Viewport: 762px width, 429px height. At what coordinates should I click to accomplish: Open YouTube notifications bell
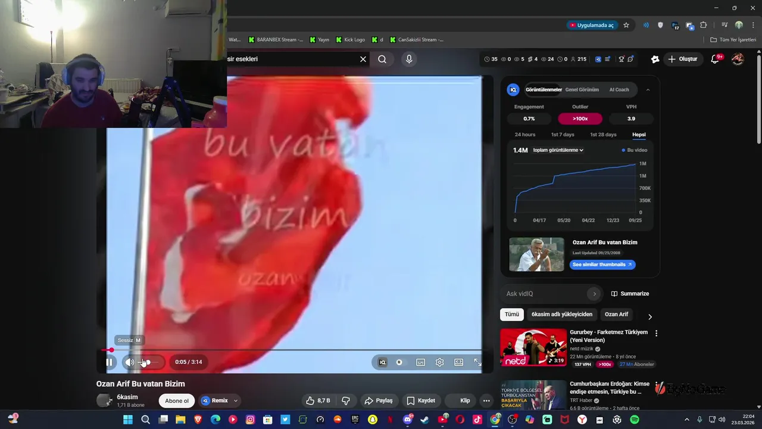point(715,59)
